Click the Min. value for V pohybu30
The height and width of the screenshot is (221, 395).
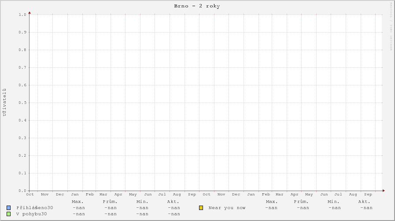[x=142, y=214]
